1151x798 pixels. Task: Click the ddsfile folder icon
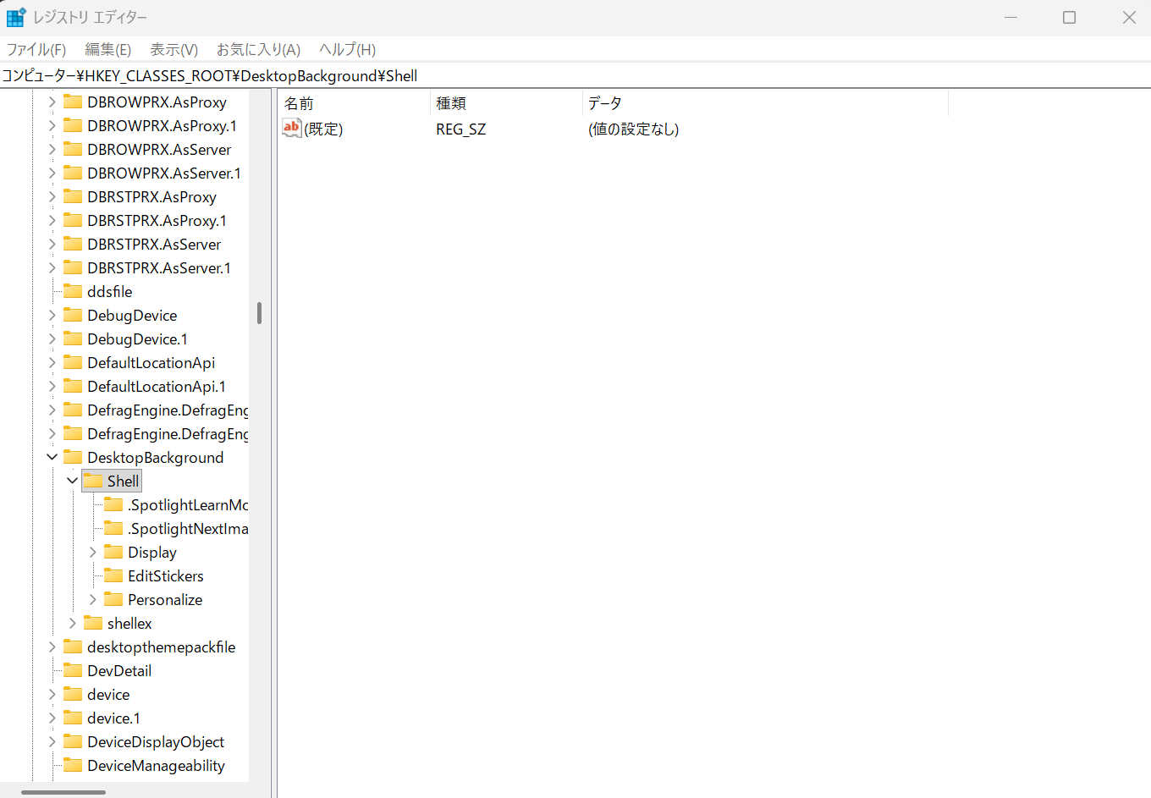pos(73,292)
